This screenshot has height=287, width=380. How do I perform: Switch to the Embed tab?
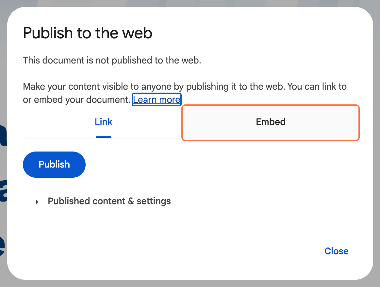click(x=271, y=122)
